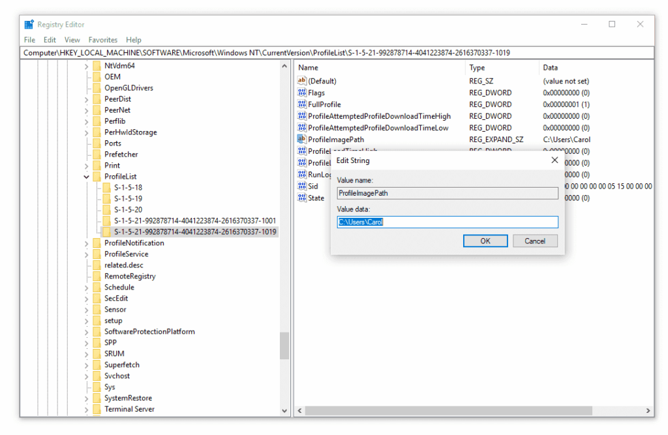Click Cancel in the Edit String dialog
The width and height of the screenshot is (668, 435).
[x=535, y=241]
